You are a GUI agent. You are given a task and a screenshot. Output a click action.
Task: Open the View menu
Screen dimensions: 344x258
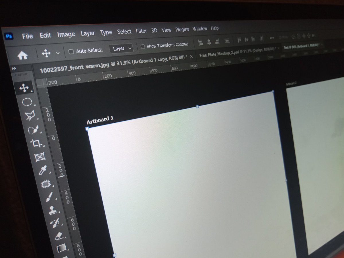pyautogui.click(x=166, y=30)
